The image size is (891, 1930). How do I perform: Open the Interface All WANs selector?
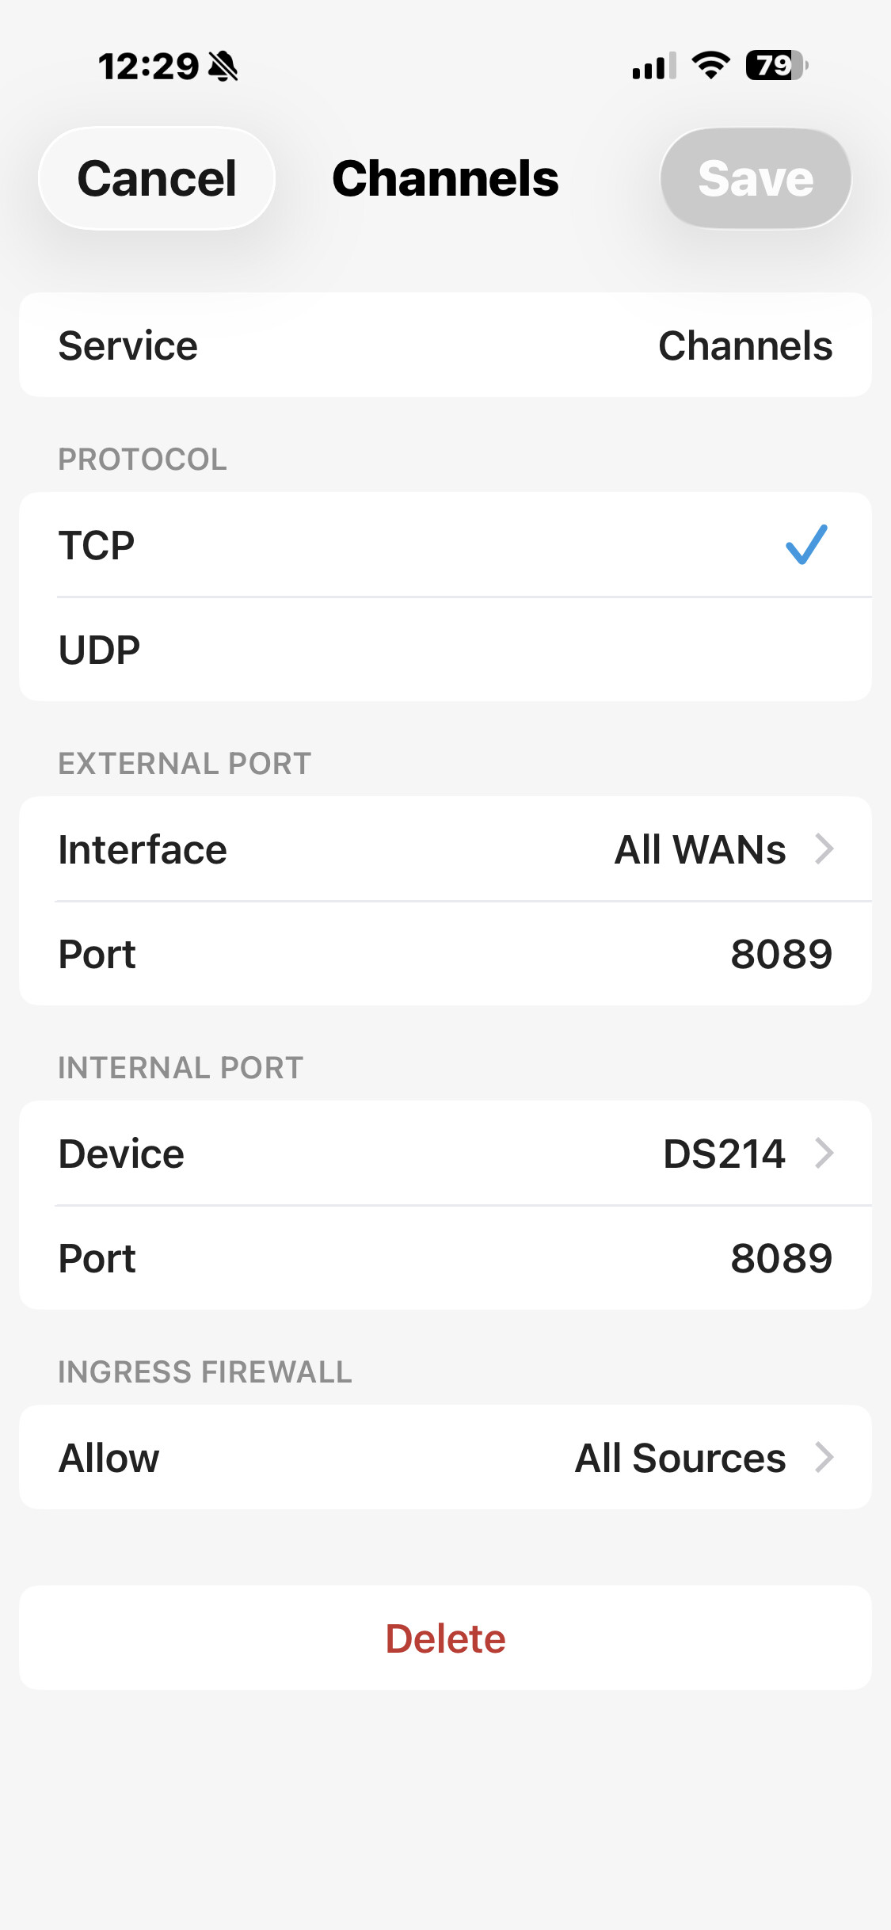click(x=445, y=849)
